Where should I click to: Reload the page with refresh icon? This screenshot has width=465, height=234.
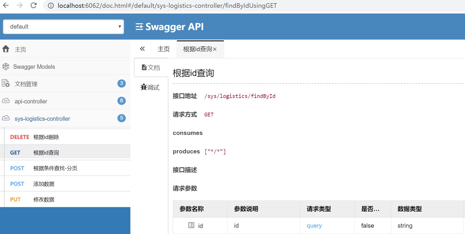click(33, 5)
